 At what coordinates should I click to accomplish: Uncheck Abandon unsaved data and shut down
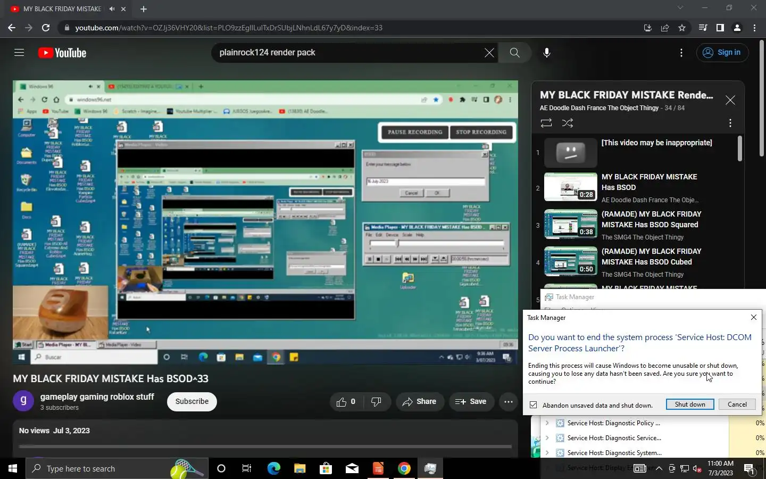pos(533,405)
